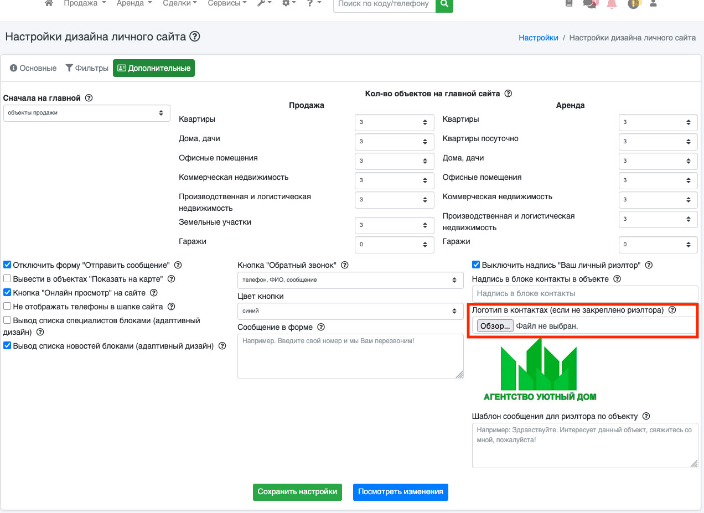Open the Сначала на главной dropdown
This screenshot has height=513, width=704.
click(x=85, y=113)
